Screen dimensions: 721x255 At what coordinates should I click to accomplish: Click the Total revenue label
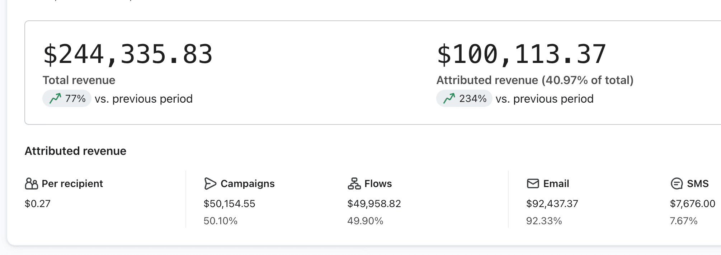(x=79, y=80)
